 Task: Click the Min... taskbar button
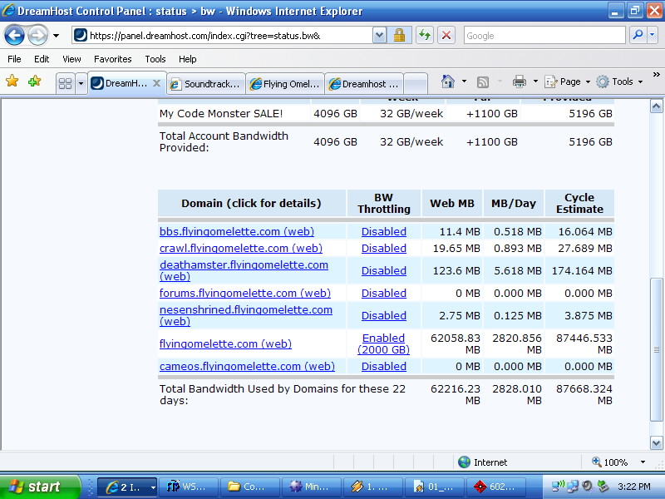[x=311, y=487]
